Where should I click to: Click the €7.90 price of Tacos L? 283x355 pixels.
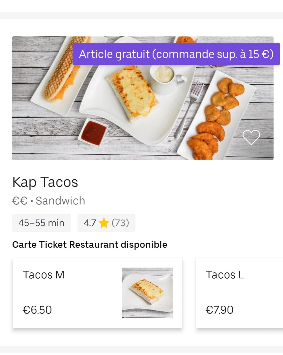click(x=219, y=310)
